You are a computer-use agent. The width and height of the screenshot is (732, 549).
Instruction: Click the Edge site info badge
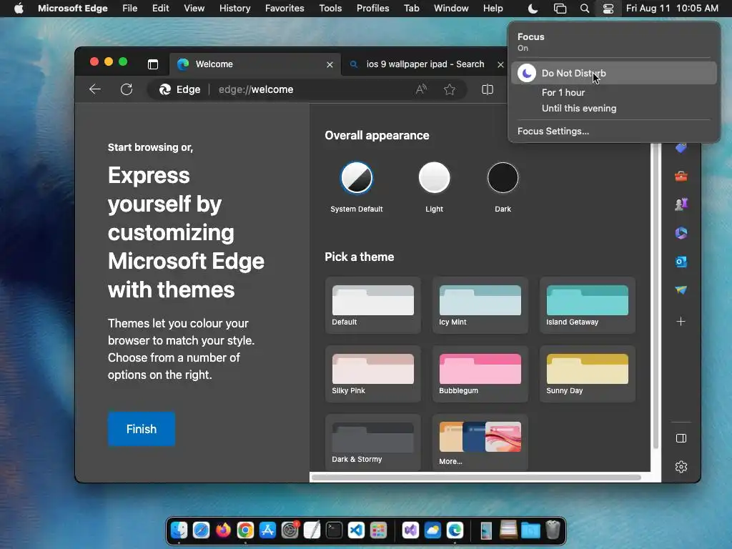pos(179,89)
